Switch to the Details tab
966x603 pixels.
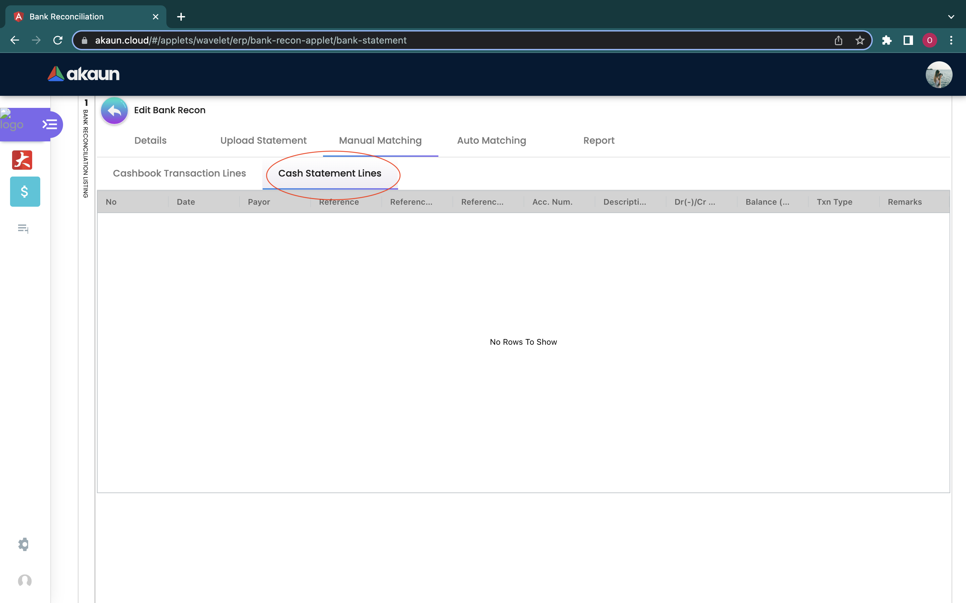coord(150,140)
